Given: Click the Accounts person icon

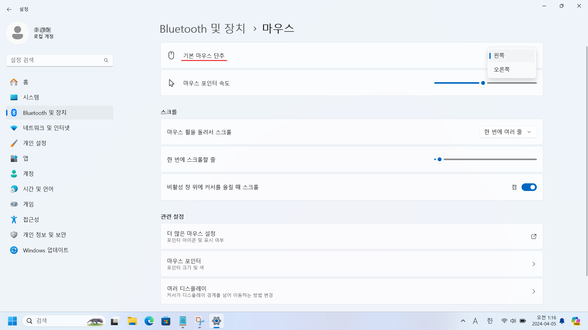Looking at the screenshot, I should pos(14,174).
